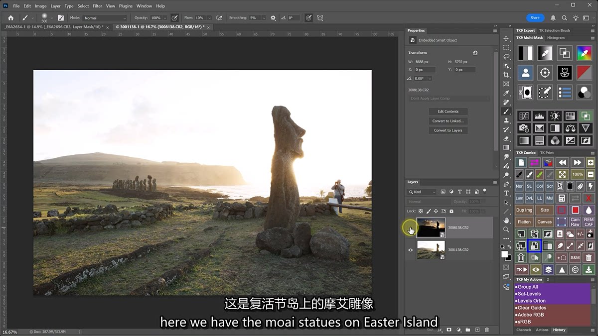
Task: Hide the 3001138.CR2 layer
Action: click(411, 250)
